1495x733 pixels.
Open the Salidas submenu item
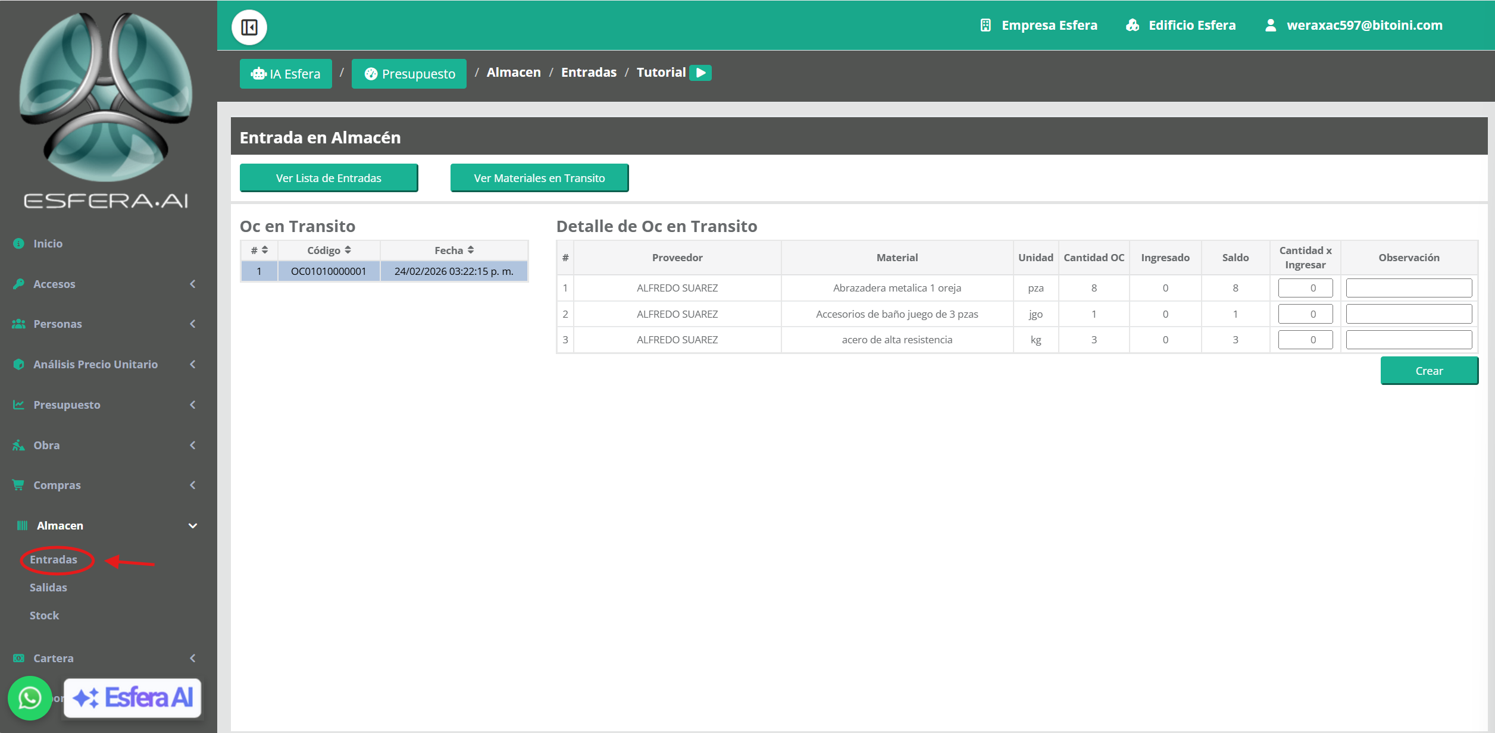click(x=48, y=587)
